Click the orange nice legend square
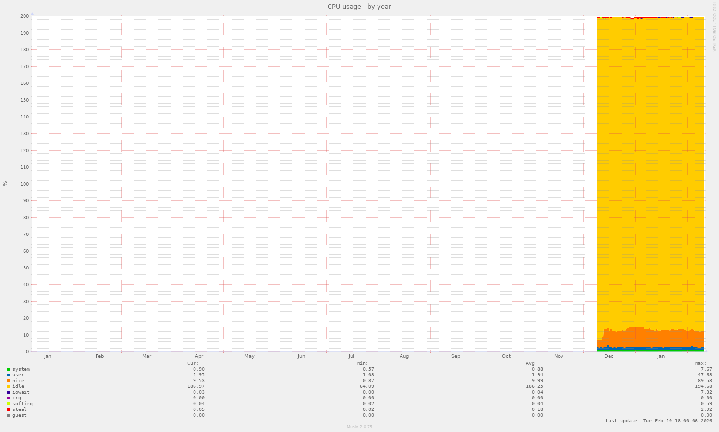This screenshot has height=432, width=719. pos(9,381)
